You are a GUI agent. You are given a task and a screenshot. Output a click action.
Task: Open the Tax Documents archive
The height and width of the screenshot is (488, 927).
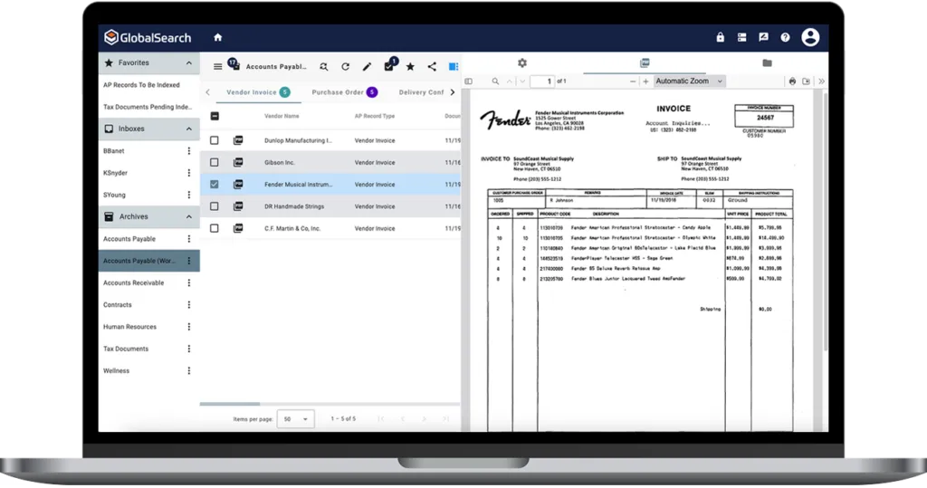tap(126, 349)
